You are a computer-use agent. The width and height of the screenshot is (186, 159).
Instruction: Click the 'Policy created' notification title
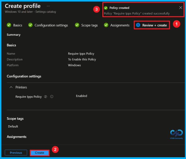[x=119, y=8]
